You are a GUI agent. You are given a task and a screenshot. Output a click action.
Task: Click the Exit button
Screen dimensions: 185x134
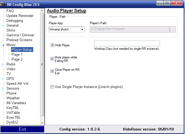click(x=22, y=129)
